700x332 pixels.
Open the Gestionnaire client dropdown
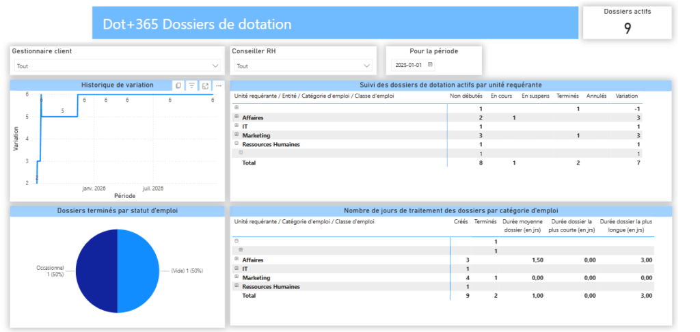point(215,66)
